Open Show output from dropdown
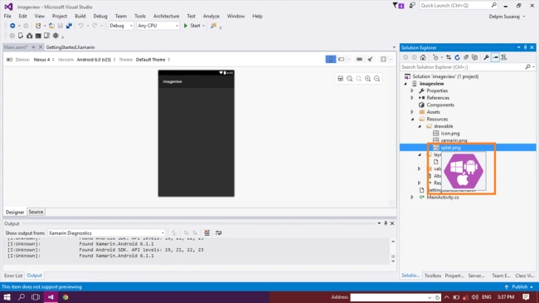 pyautogui.click(x=106, y=233)
